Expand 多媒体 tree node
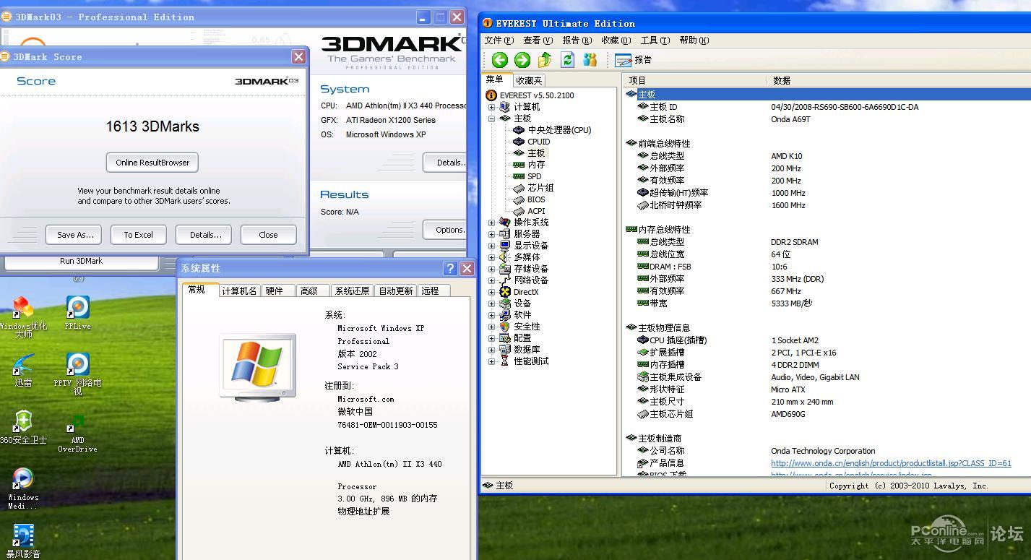Screen dimensions: 1031x560 tap(491, 257)
